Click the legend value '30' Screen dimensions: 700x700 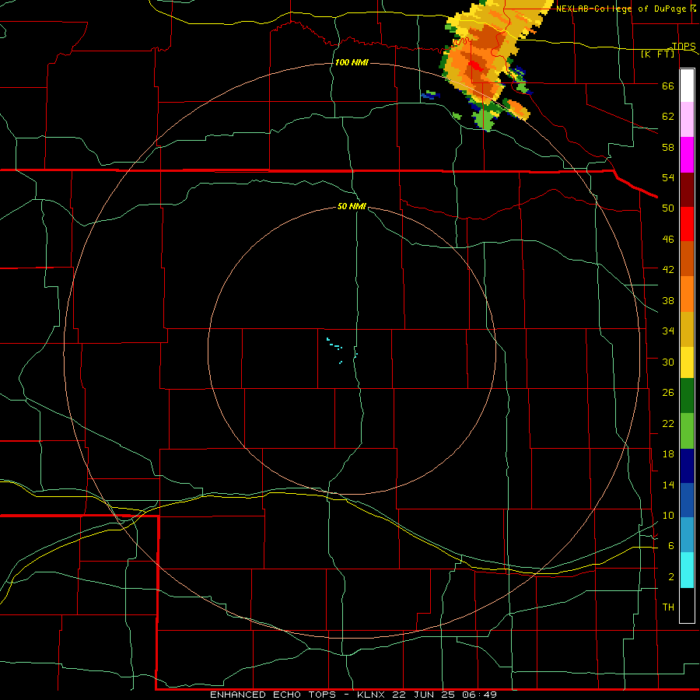[x=668, y=362]
